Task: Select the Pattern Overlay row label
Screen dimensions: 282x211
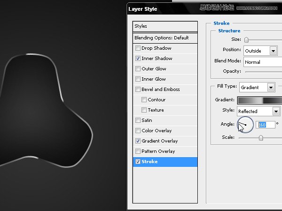Action: (158, 151)
